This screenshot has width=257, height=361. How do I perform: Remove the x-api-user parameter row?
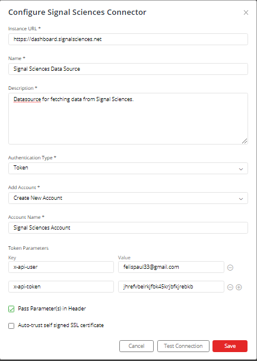230,268
